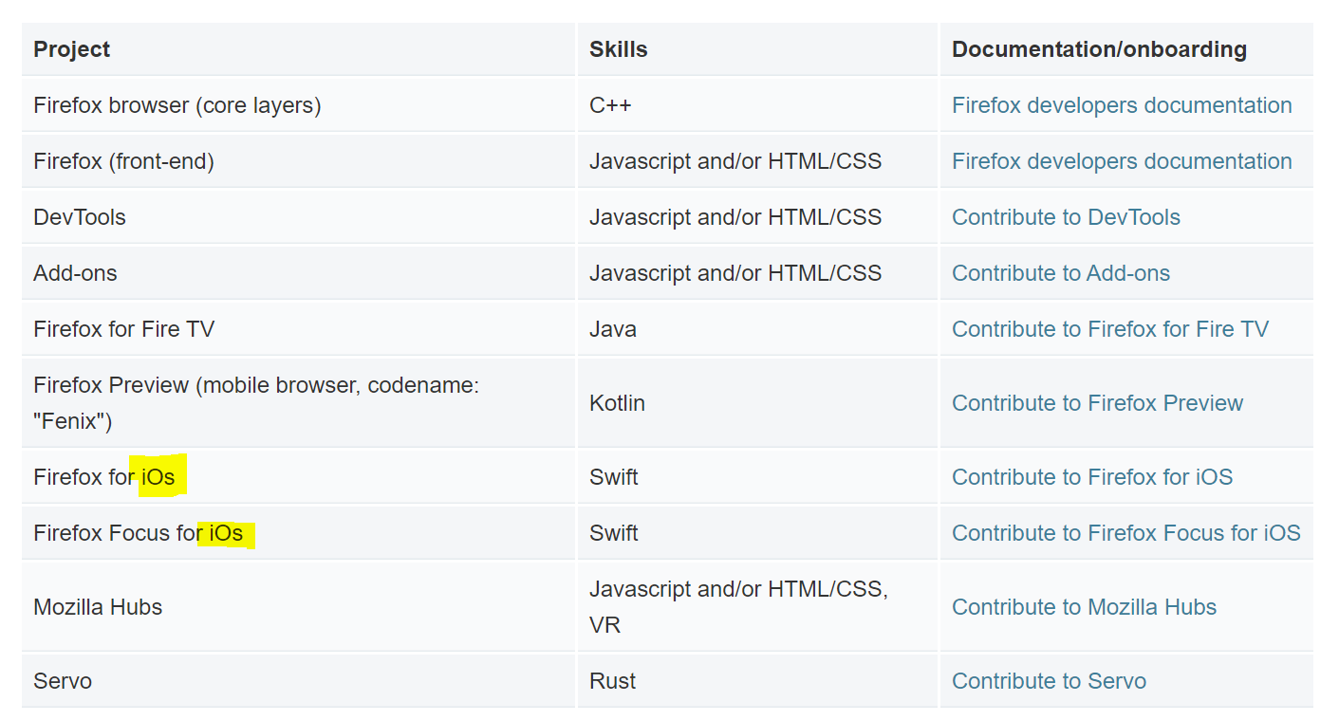Open Contribute to Firefox for iOS
1339x720 pixels.
(x=1092, y=477)
